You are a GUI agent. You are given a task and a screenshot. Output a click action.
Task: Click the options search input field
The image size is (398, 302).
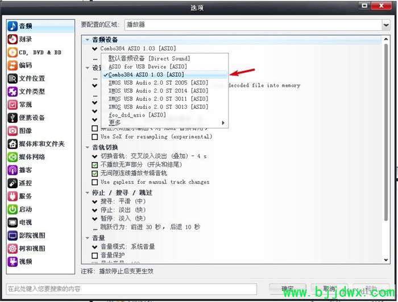pyautogui.click(x=131, y=289)
